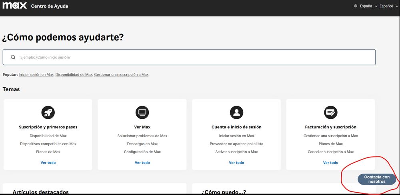Open Disponibilidad de Max in the first card
This screenshot has height=195, width=400.
click(x=48, y=136)
